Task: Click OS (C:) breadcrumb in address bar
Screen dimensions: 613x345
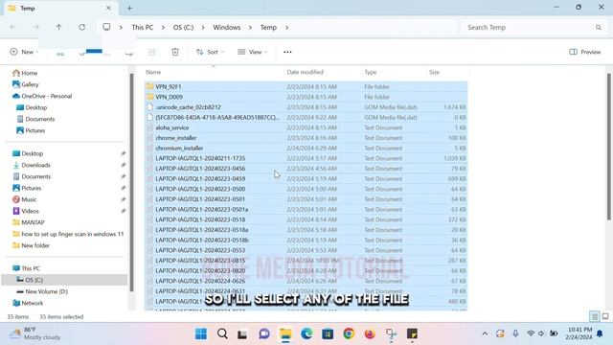Action: coord(183,28)
